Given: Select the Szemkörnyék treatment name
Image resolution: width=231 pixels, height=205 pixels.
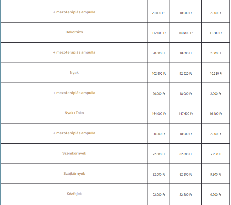Looking at the screenshot, I should pos(74,153).
